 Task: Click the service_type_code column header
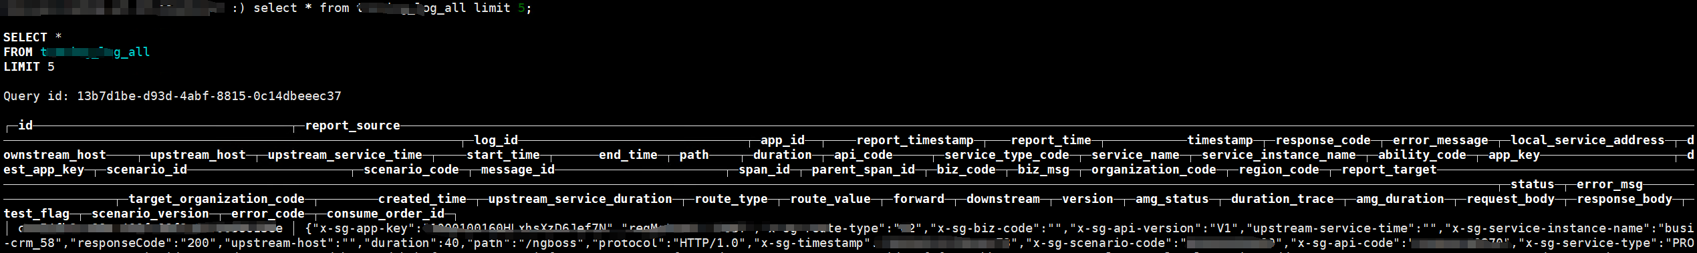tap(1007, 155)
